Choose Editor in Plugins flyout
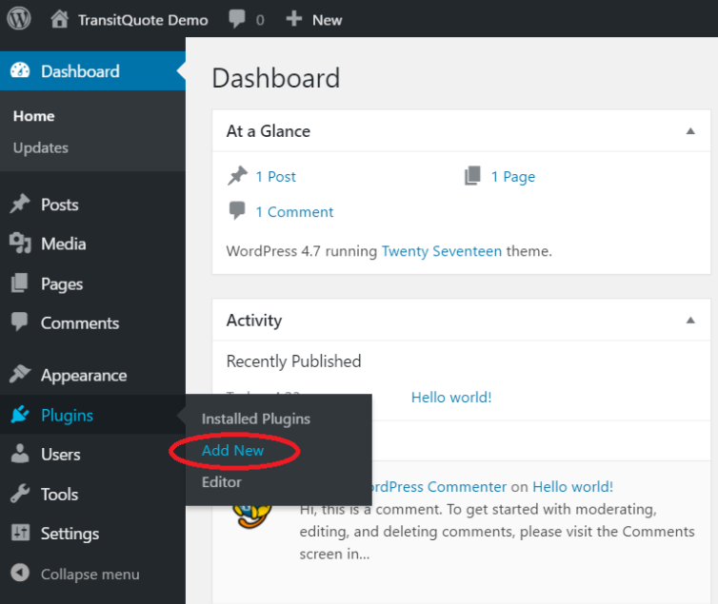The image size is (718, 604). click(x=222, y=482)
